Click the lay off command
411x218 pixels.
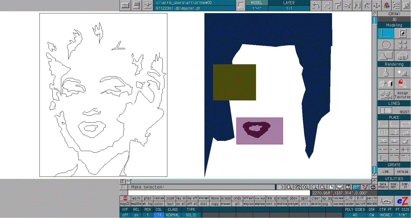point(192,198)
